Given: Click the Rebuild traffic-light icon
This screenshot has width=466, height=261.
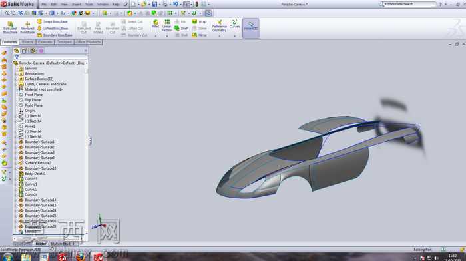Looking at the screenshot, I should click(x=196, y=4).
